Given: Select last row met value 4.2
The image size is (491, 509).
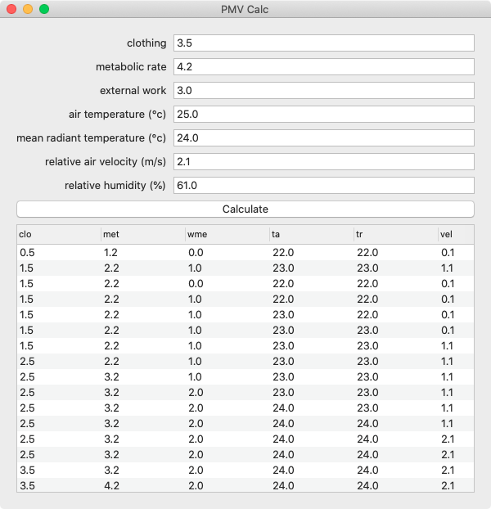Looking at the screenshot, I should pyautogui.click(x=111, y=485).
